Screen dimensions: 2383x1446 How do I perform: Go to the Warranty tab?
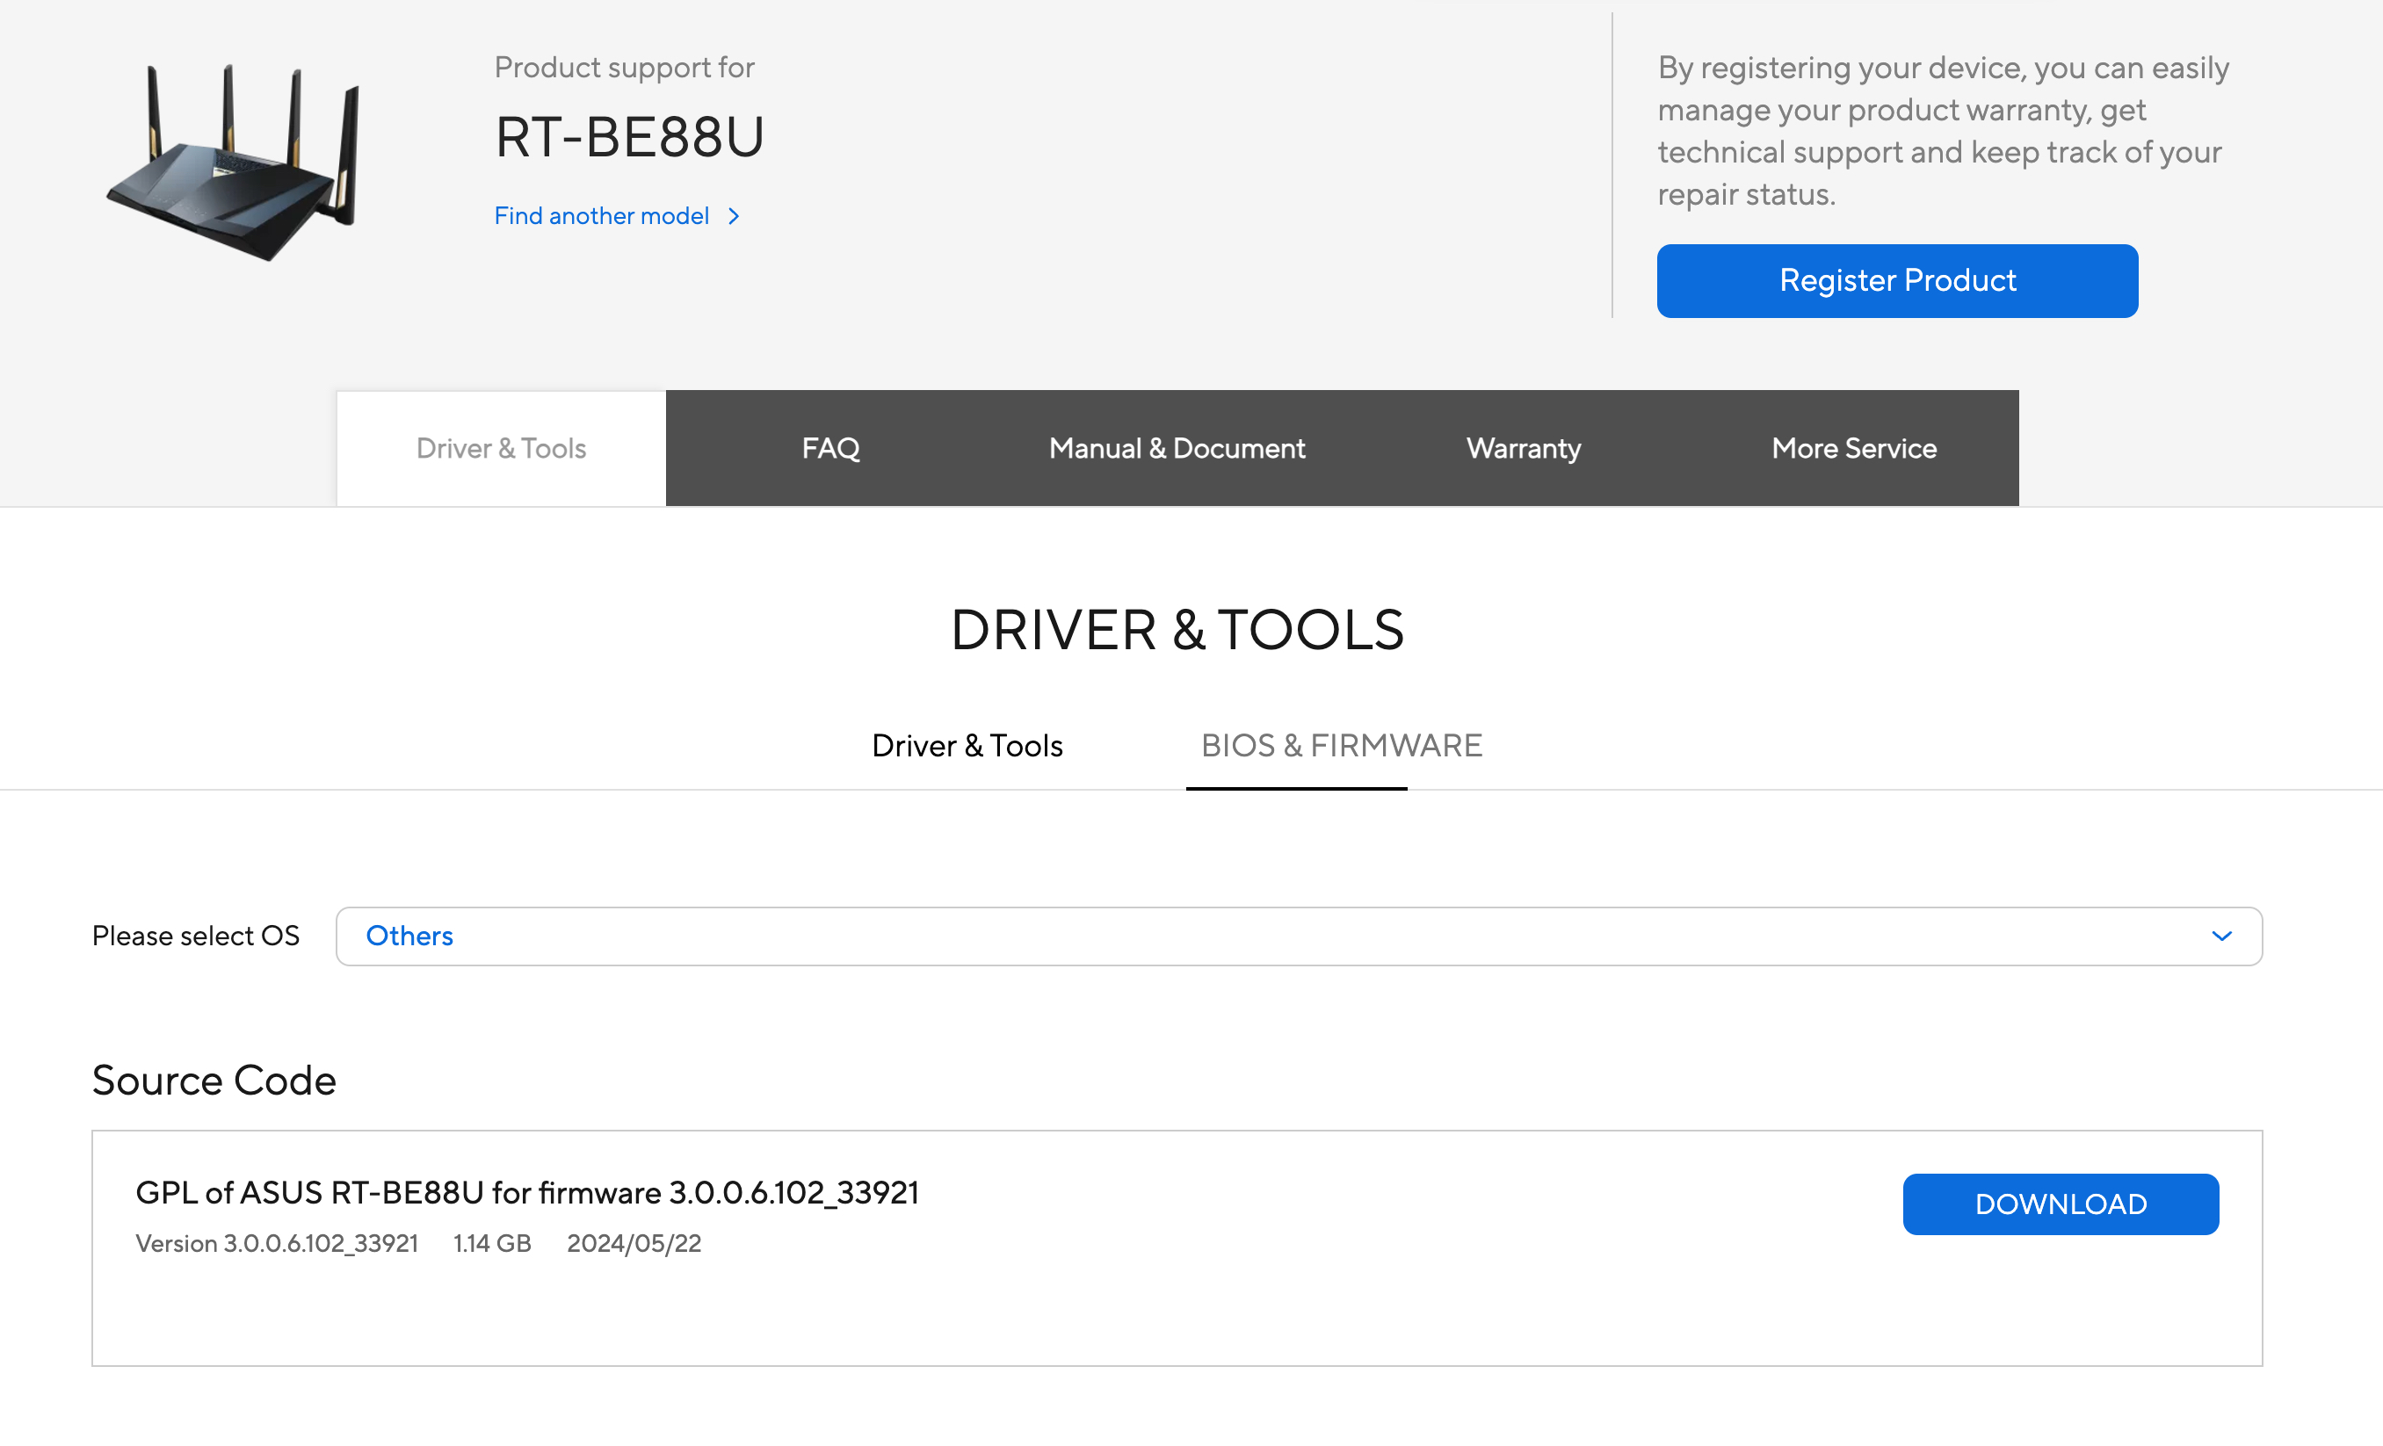pyautogui.click(x=1524, y=448)
